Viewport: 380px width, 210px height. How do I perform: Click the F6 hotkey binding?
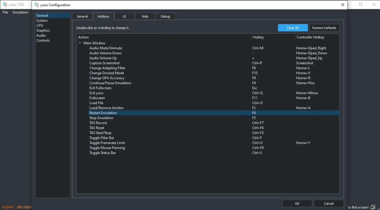click(254, 113)
